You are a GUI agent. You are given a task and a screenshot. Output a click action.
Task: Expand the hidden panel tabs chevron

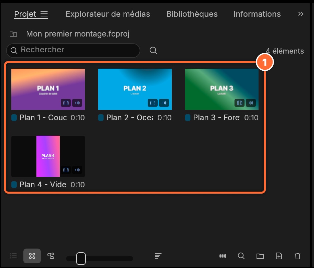pos(301,14)
